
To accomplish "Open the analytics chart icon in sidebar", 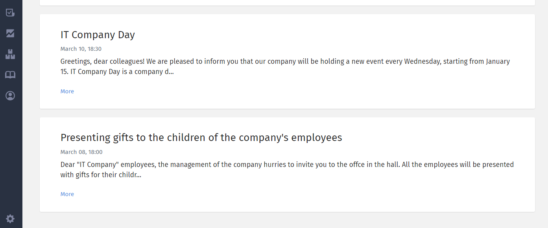I will coord(10,33).
